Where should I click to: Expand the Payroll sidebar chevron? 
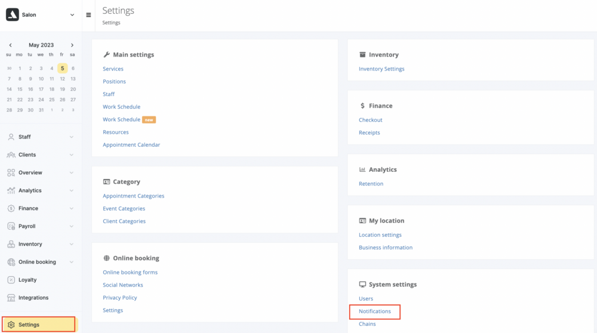[x=71, y=226]
